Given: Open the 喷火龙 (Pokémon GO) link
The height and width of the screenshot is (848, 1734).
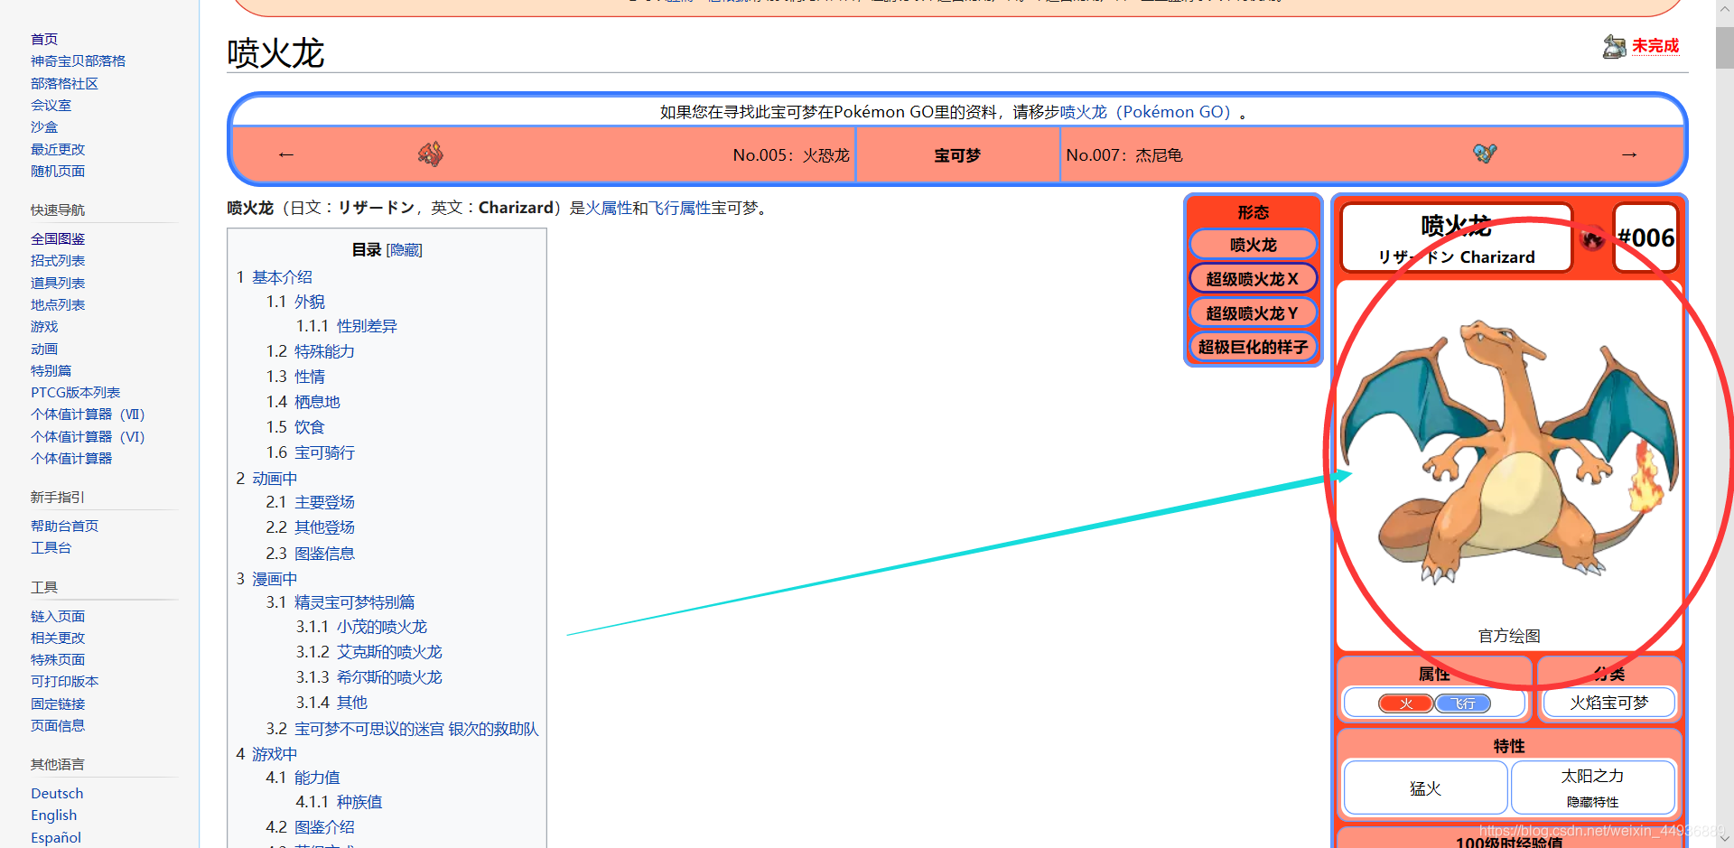Looking at the screenshot, I should (x=1145, y=112).
